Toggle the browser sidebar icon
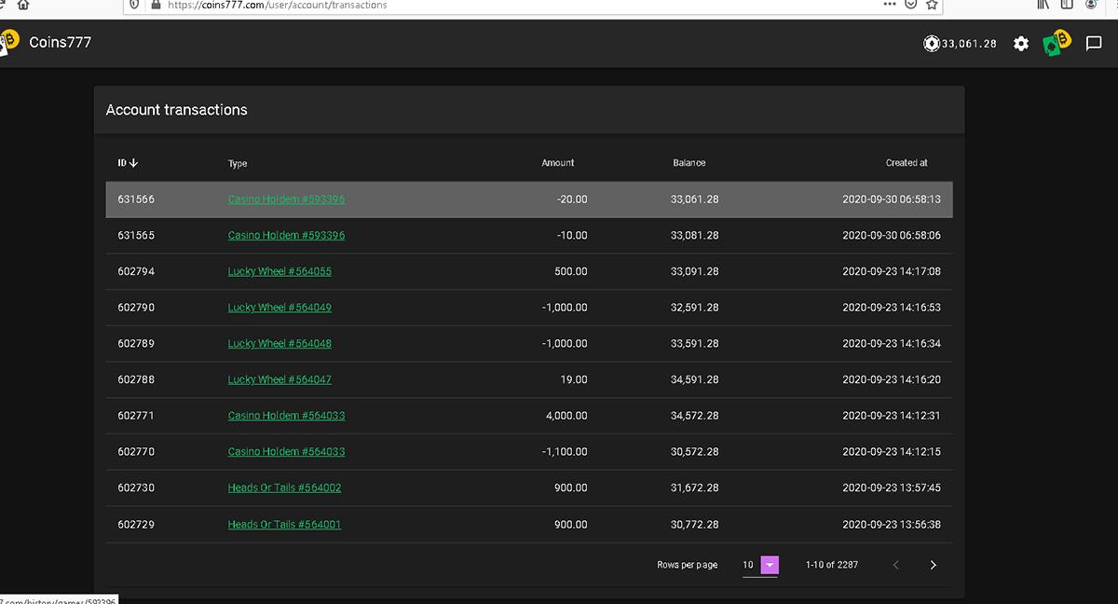This screenshot has height=604, width=1118. [x=1068, y=5]
